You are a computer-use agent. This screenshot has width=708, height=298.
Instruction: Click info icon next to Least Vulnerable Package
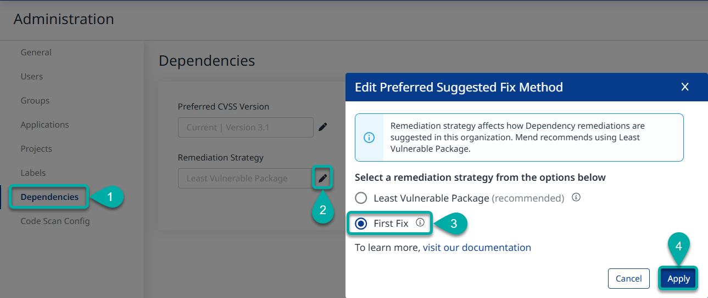coord(576,197)
